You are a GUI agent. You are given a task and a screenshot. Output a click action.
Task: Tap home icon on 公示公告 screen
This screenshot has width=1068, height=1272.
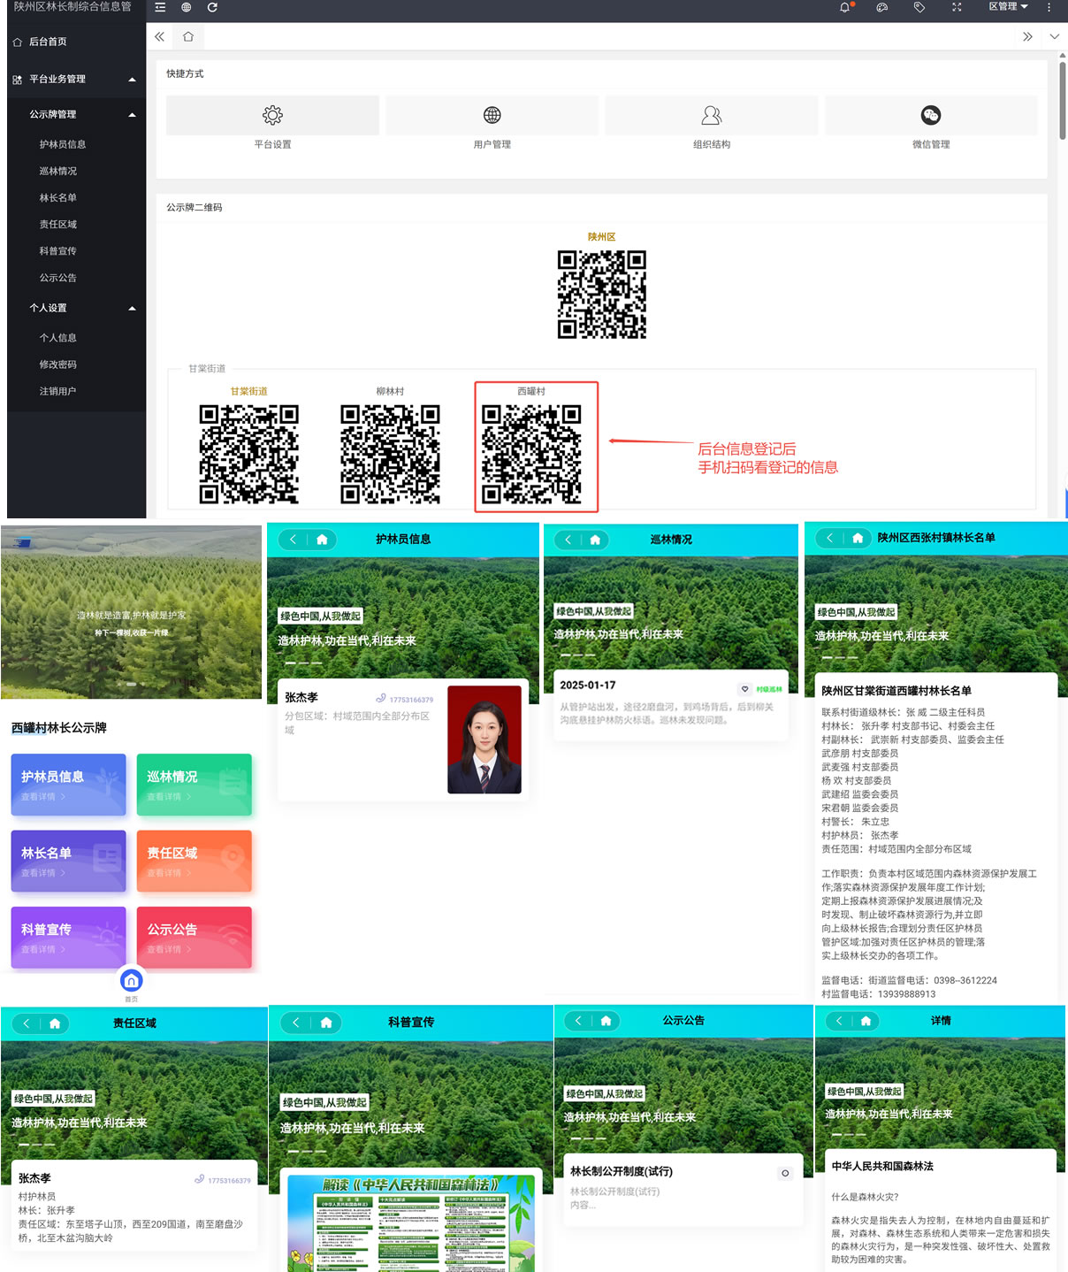[606, 1021]
